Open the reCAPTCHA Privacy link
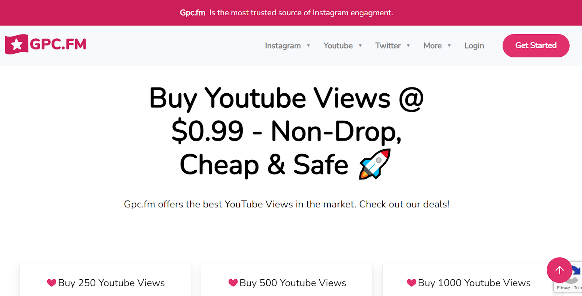Viewport: 582px width, 296px height. pos(563,288)
